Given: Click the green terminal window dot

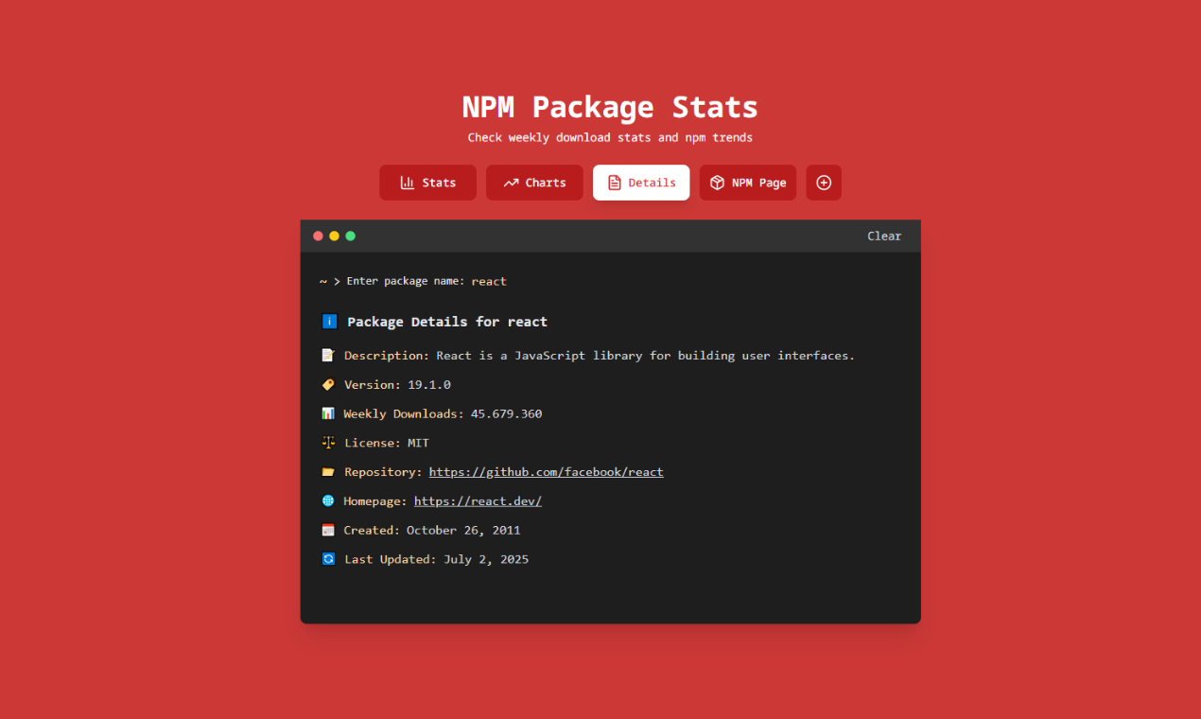Looking at the screenshot, I should pos(350,237).
